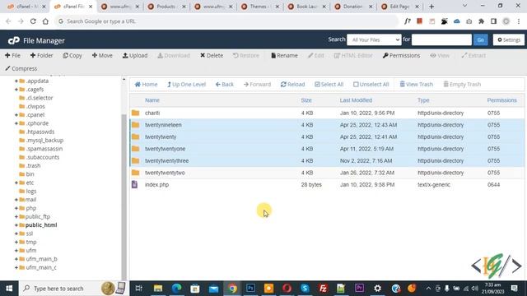Refresh the browser page
The height and width of the screenshot is (296, 527).
click(x=33, y=21)
